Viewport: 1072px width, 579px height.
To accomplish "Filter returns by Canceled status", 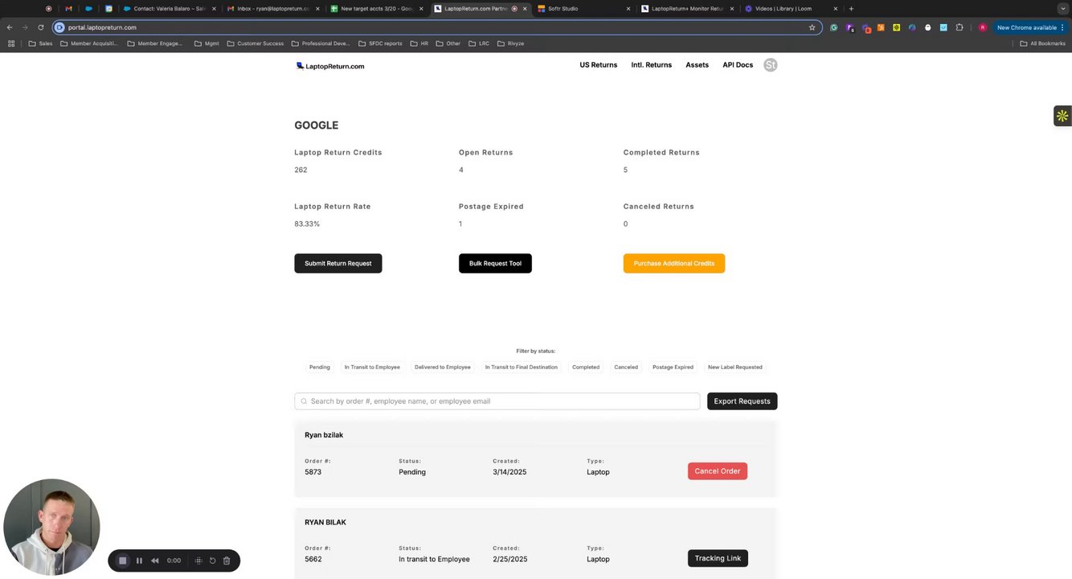I will point(626,368).
